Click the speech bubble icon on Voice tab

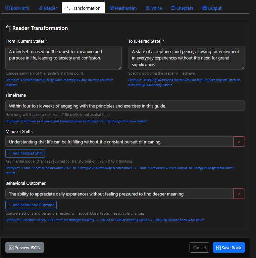(148, 8)
